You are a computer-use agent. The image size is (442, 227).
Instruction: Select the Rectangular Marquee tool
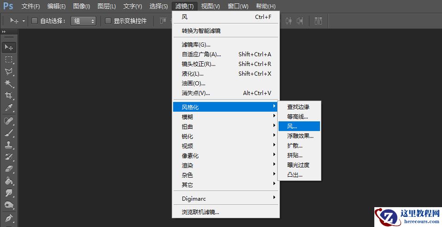point(9,60)
